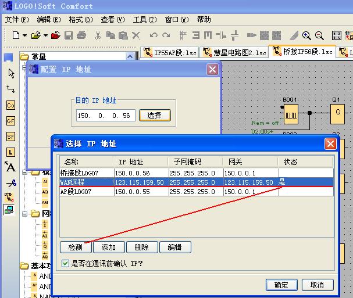Click the 基本功能 folder in tree

click(36, 265)
